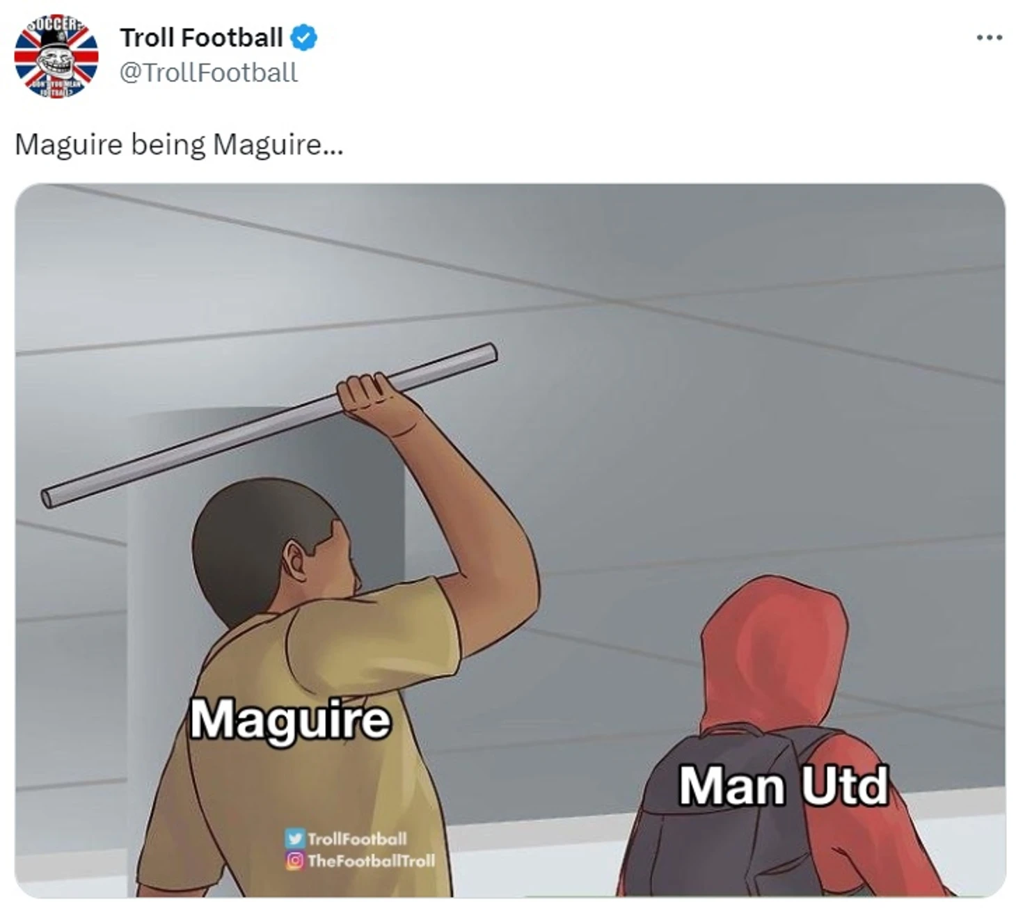This screenshot has height=911, width=1016.
Task: Click the 'TrollFootball' watermark text
Action: tap(357, 838)
